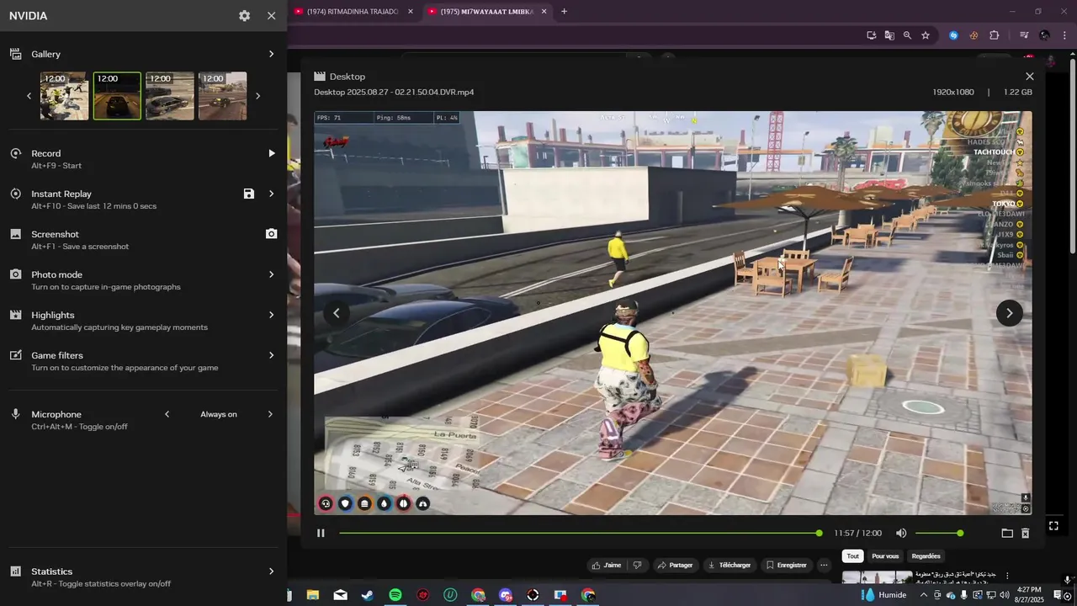Open Spotify from the taskbar
Screen dimensions: 1077x606
395,595
